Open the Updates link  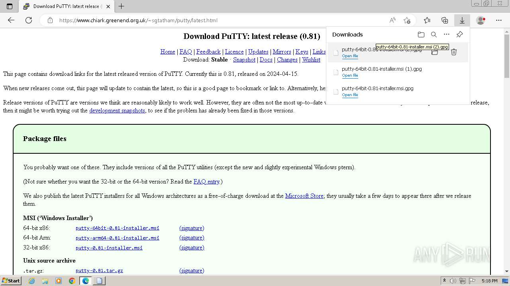click(x=258, y=52)
